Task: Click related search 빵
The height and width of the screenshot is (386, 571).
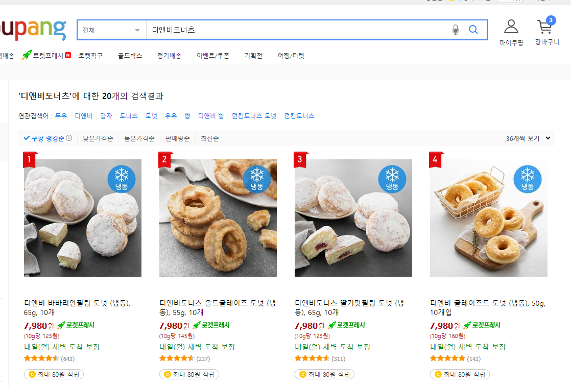Action: point(187,116)
